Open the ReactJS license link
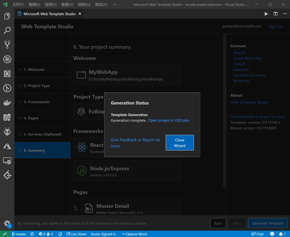Image resolution: width=290 pixels, height=237 pixels. [x=239, y=53]
